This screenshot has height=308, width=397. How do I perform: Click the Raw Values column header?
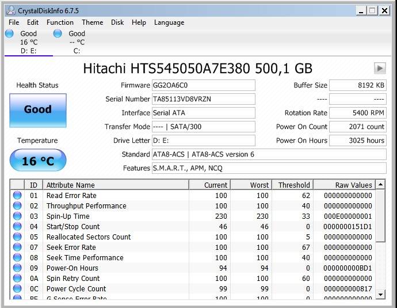[345, 185]
